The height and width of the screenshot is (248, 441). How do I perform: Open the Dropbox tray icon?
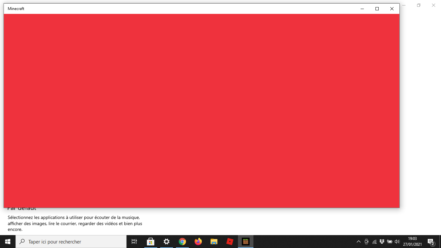click(x=382, y=242)
